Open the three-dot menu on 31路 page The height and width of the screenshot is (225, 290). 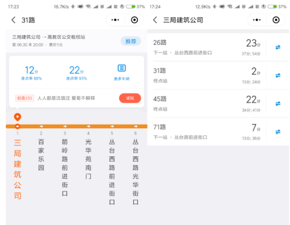coord(115,20)
